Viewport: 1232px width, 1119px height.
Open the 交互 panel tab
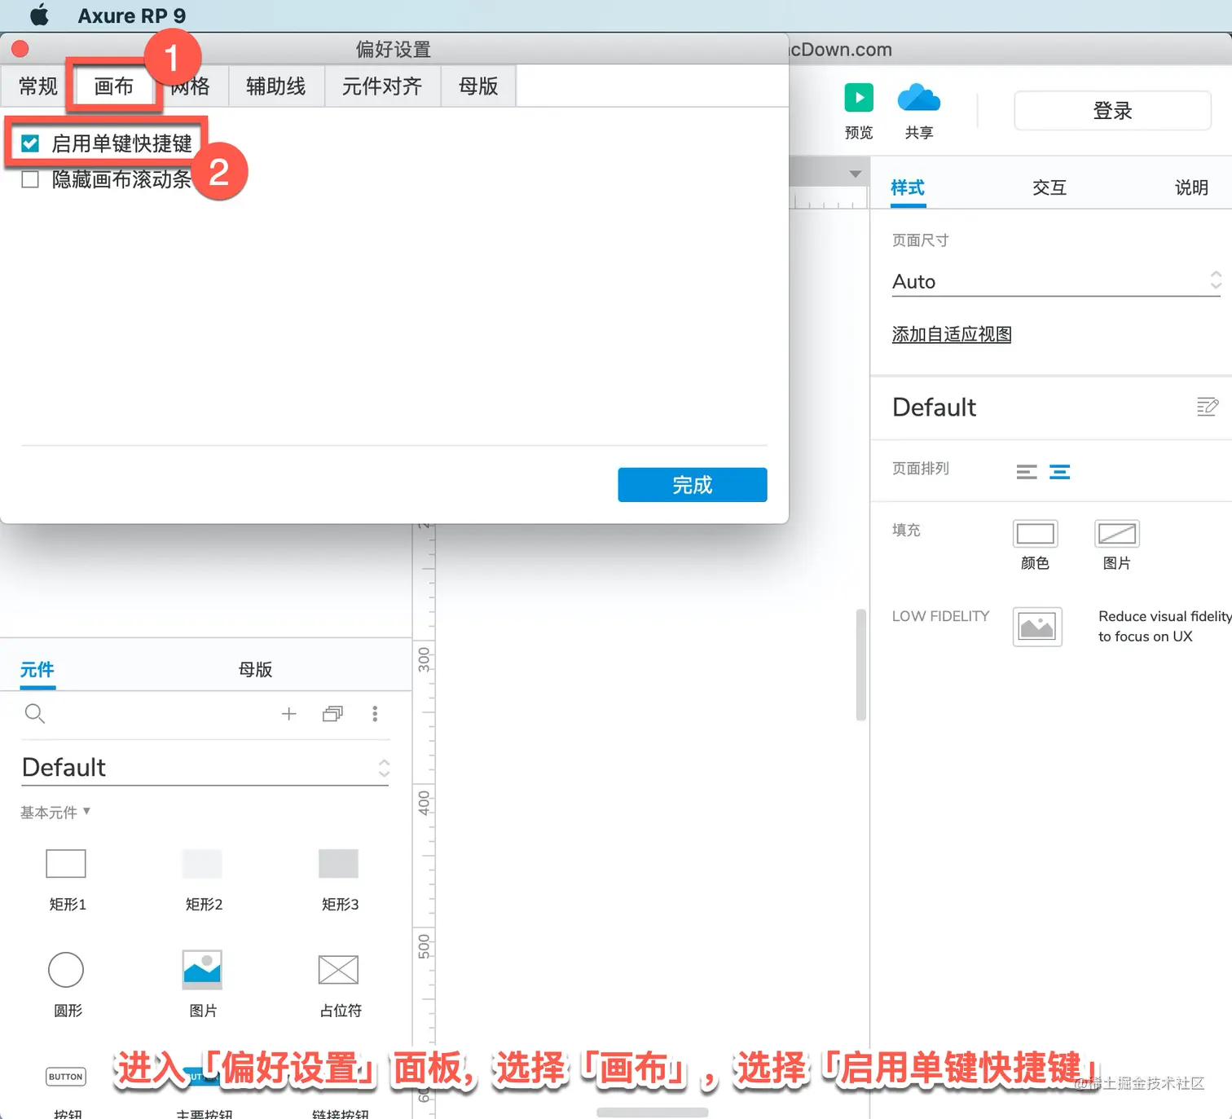[1049, 187]
